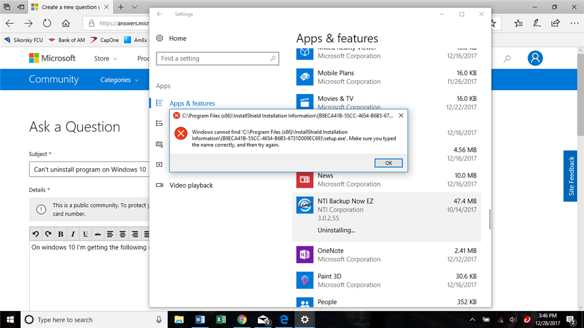Click the Apps for websites sidebar icon

click(x=160, y=164)
